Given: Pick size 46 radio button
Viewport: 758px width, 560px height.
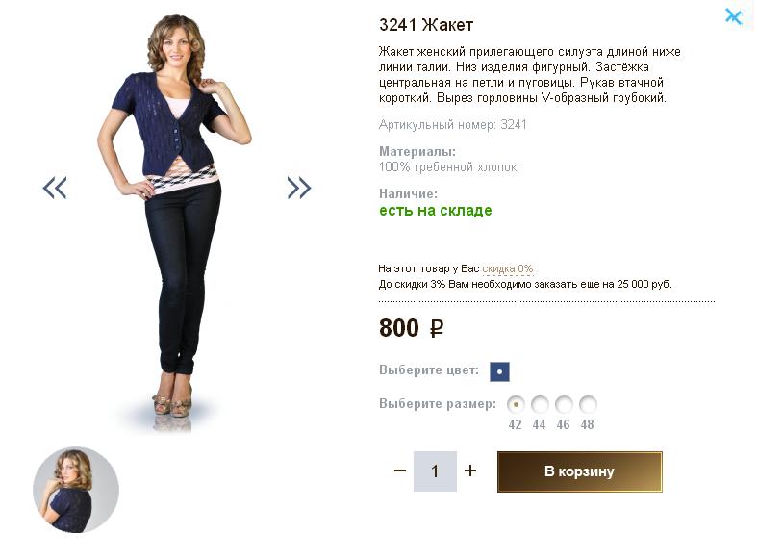Looking at the screenshot, I should pos(564,404).
